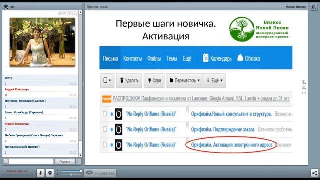Click the speech bubble icon on Говорить

click(89, 173)
